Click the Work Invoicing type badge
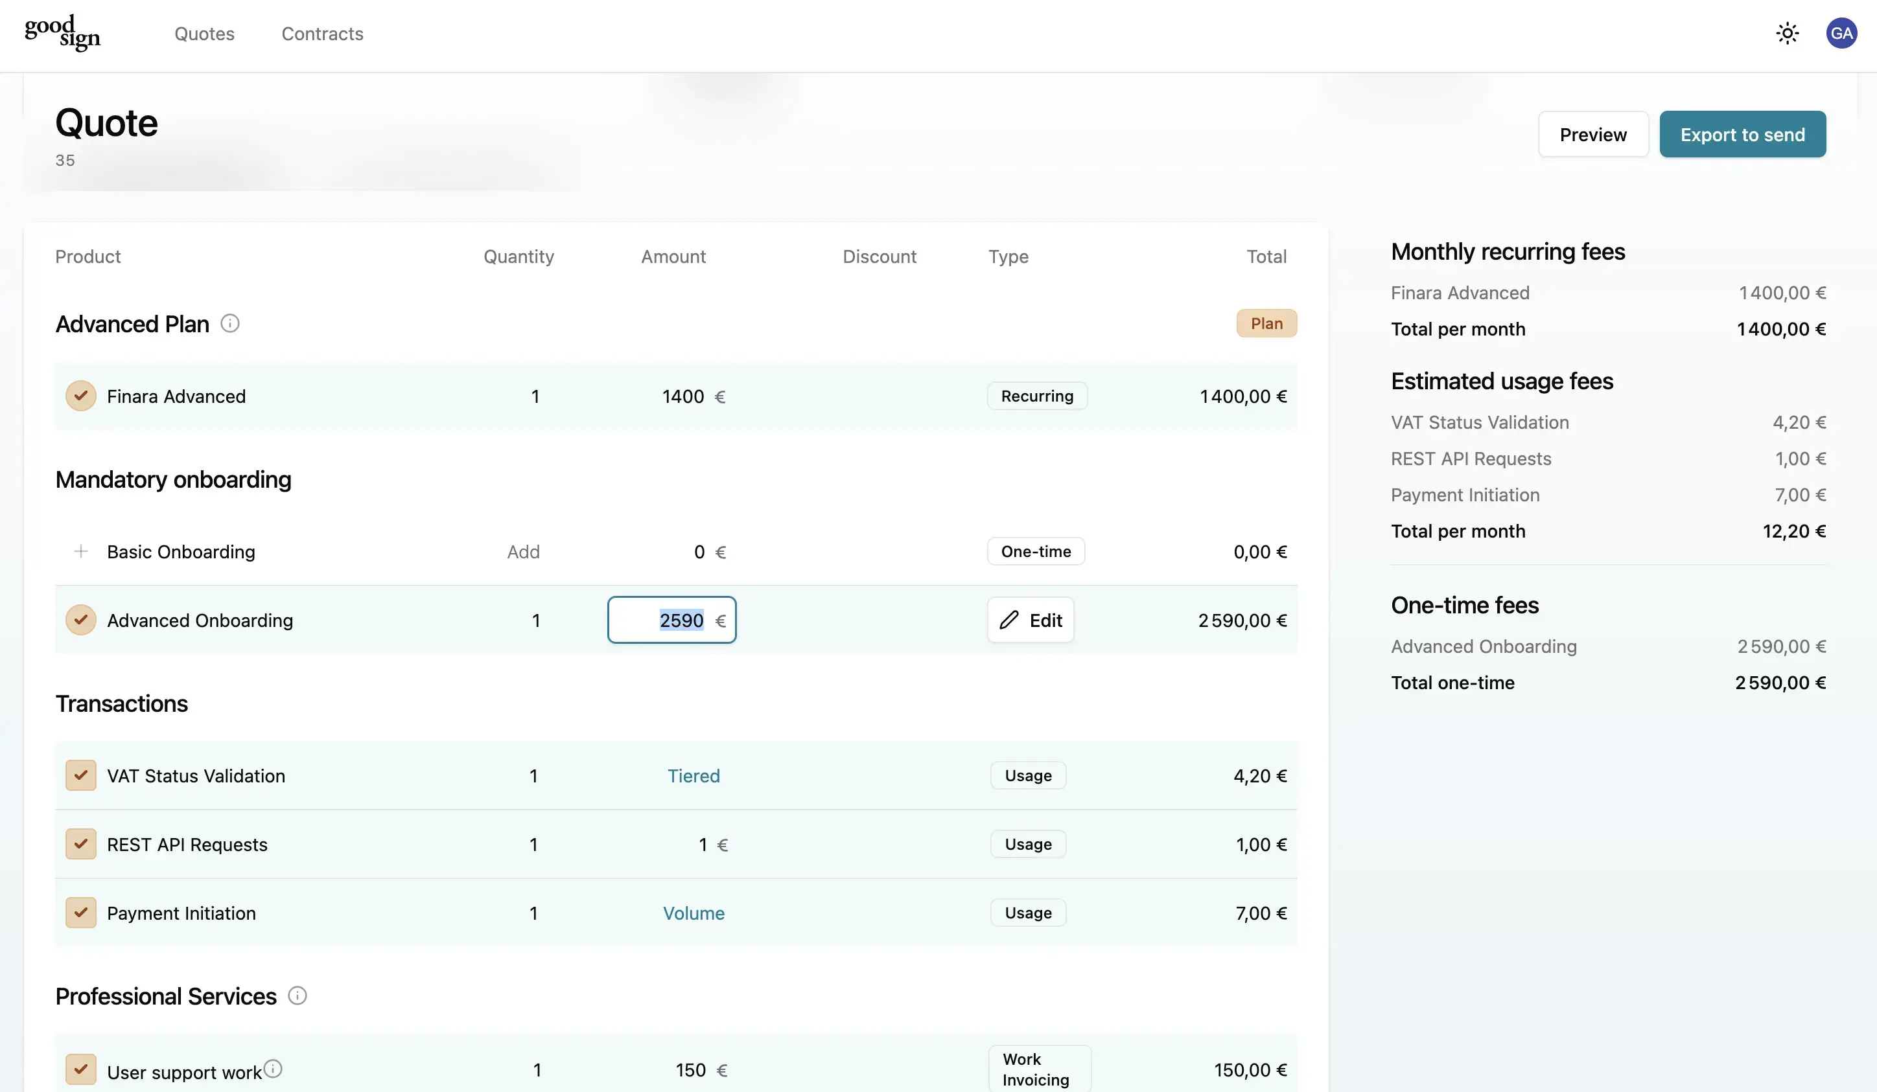Image resolution: width=1877 pixels, height=1092 pixels. [1040, 1069]
